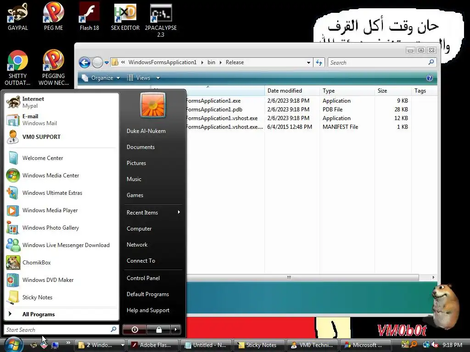Image resolution: width=470 pixels, height=352 pixels.
Task: Click Connect To in Start menu
Action: [x=153, y=261]
